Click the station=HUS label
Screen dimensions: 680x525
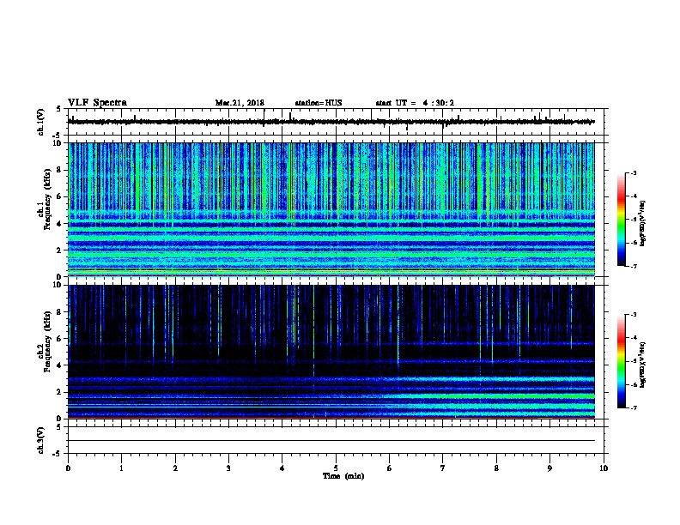click(319, 103)
